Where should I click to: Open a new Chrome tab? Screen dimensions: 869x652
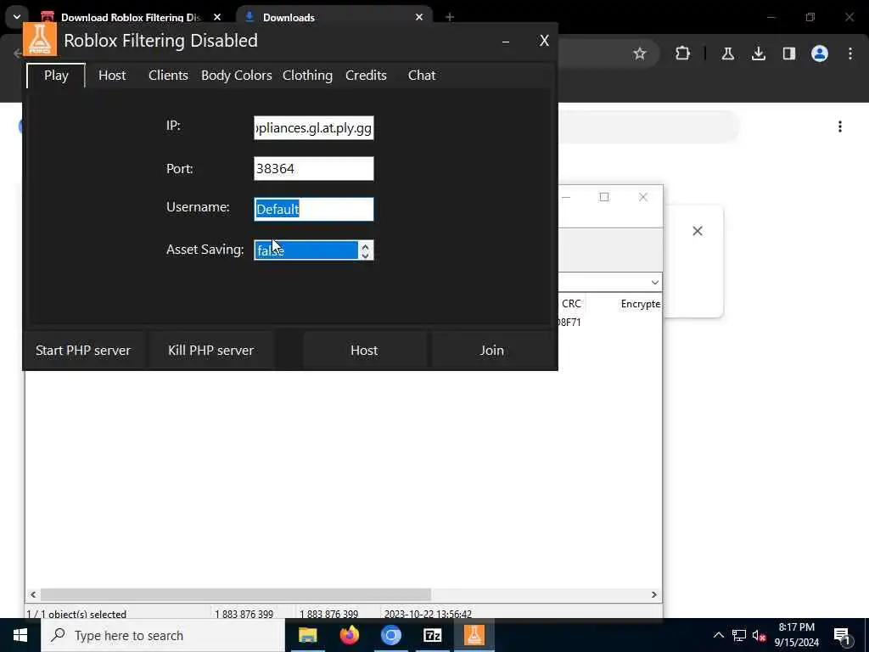tap(450, 17)
